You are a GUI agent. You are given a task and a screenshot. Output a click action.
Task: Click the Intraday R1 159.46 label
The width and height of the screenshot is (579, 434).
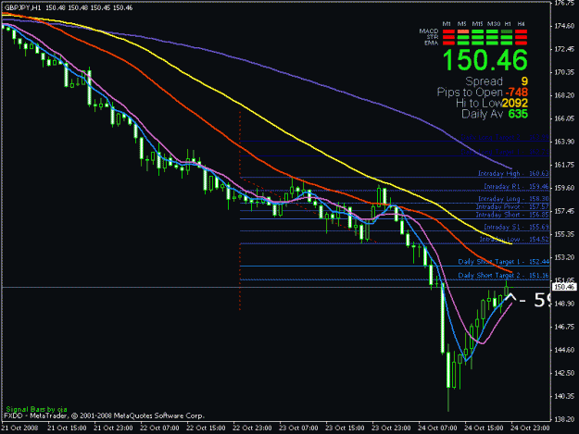pyautogui.click(x=516, y=187)
